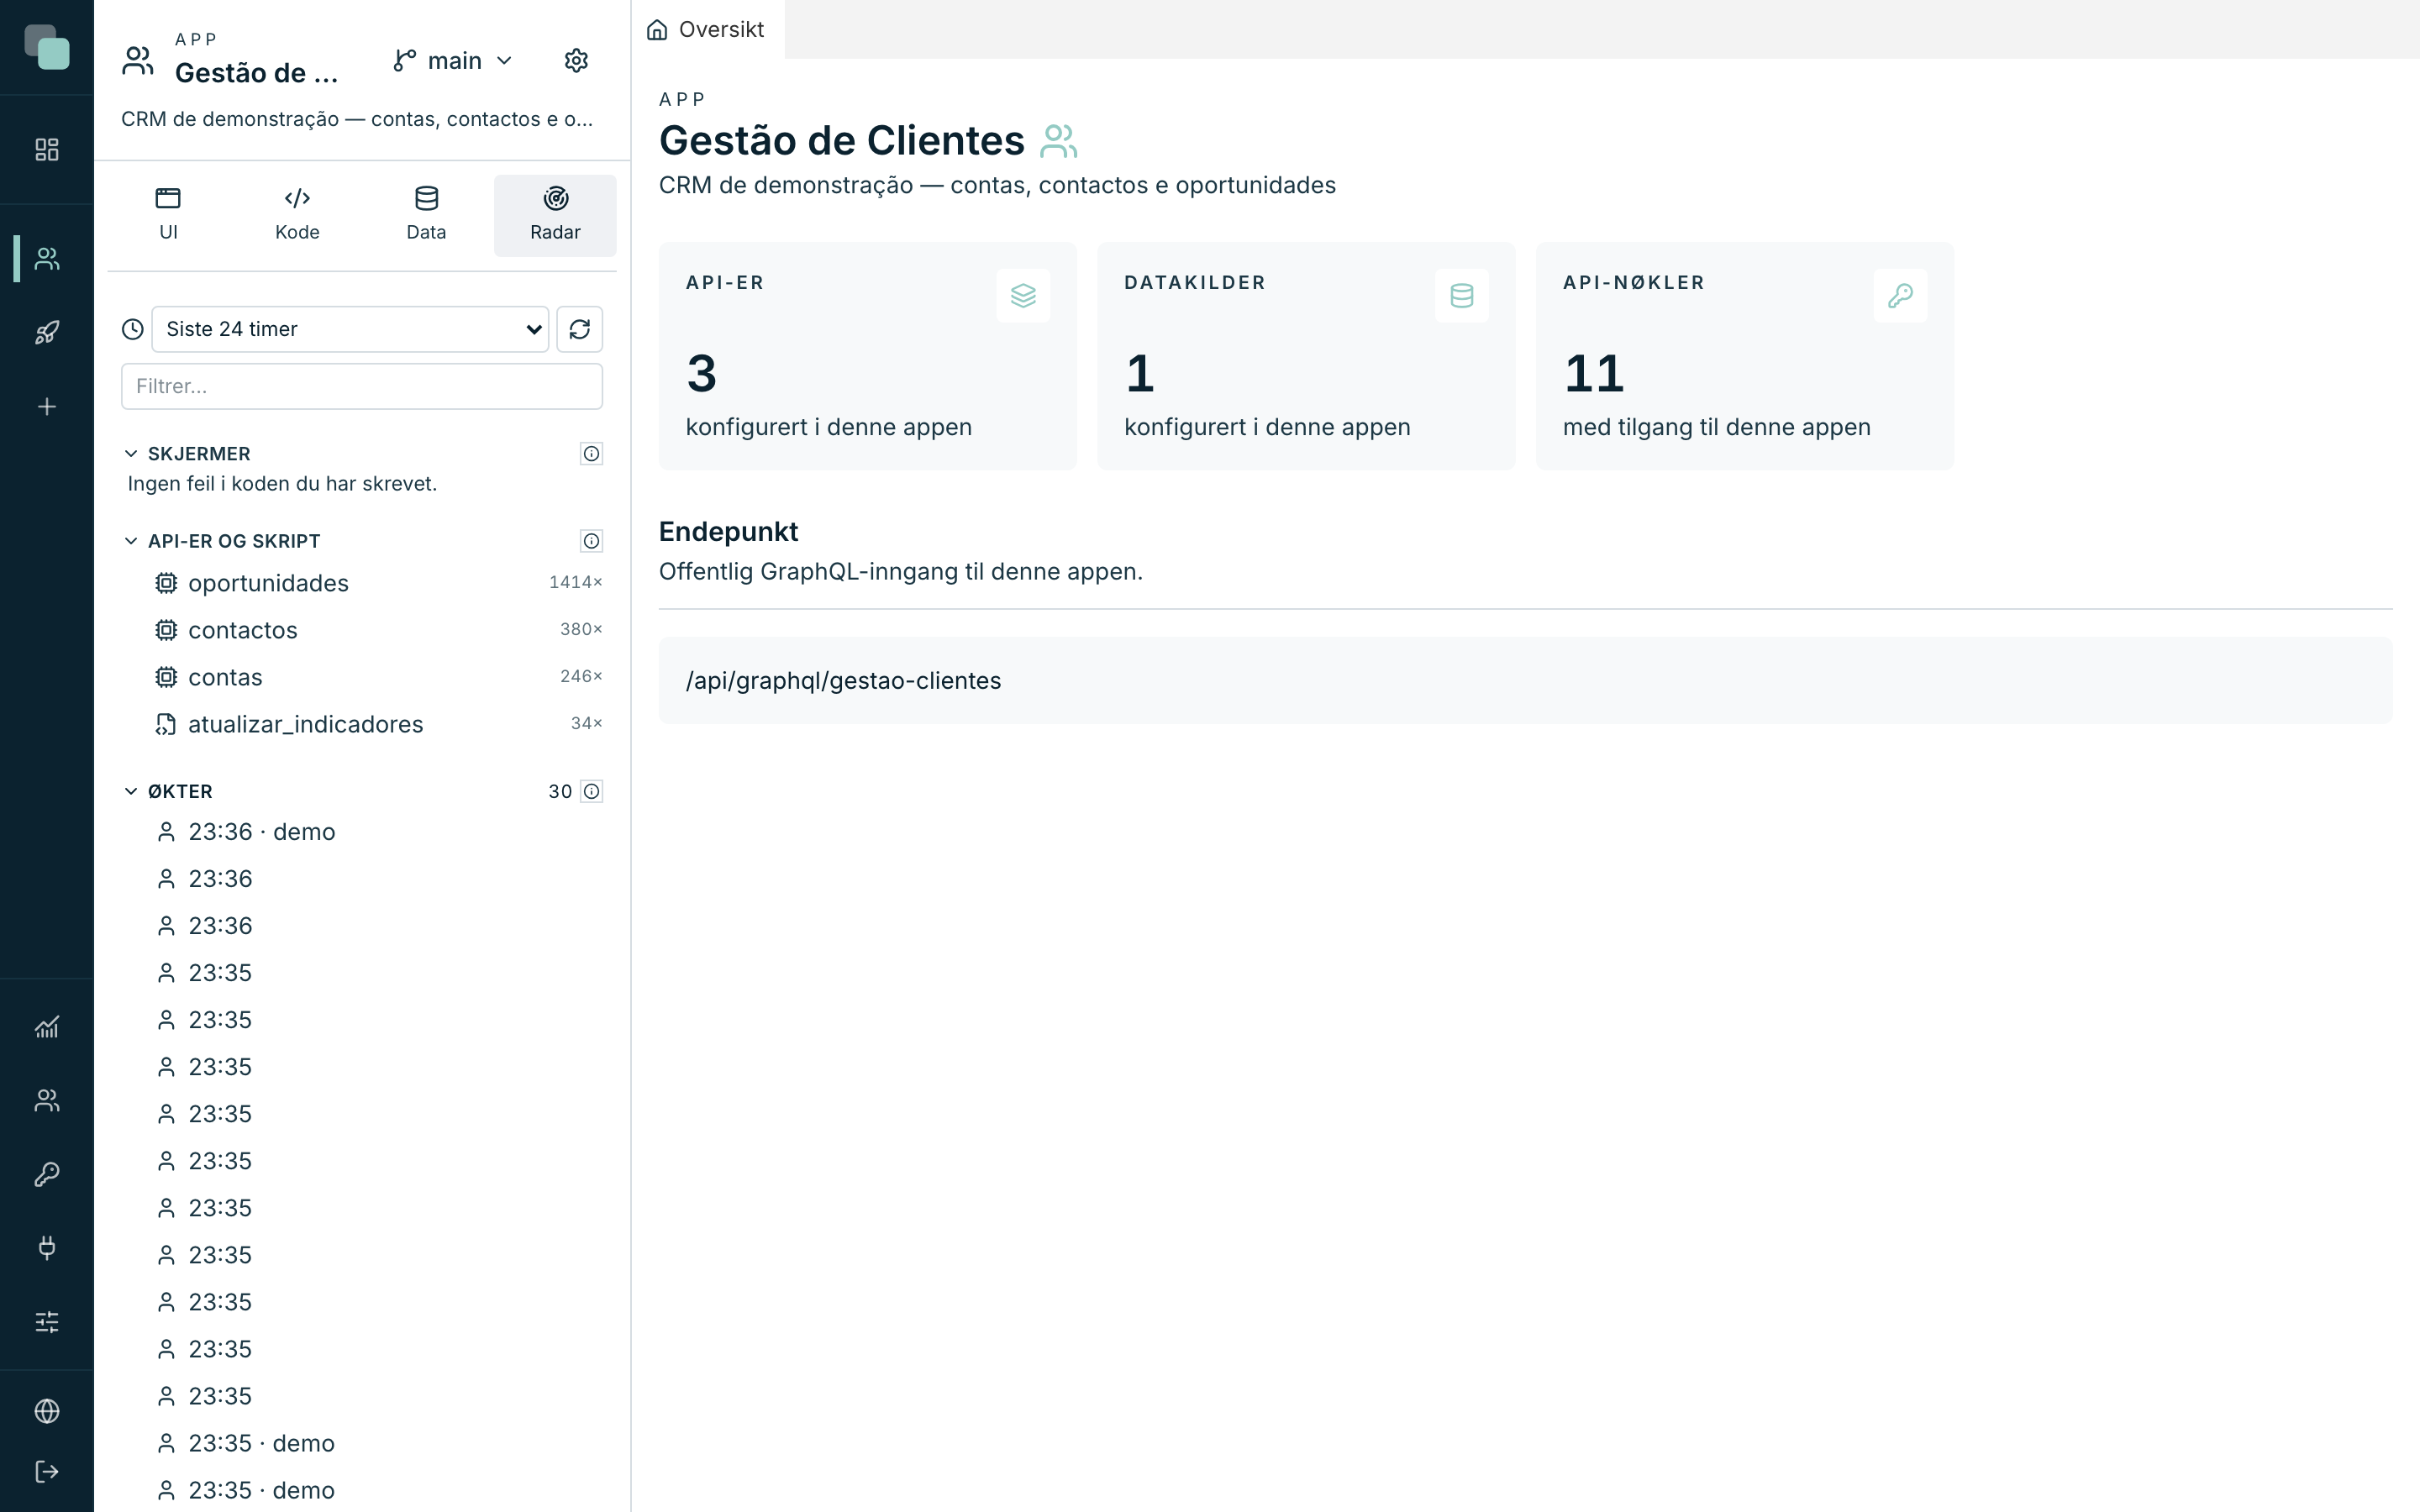The image size is (2420, 1512).
Task: Open the analytics chart icon in sidebar
Action: coord(47,1027)
